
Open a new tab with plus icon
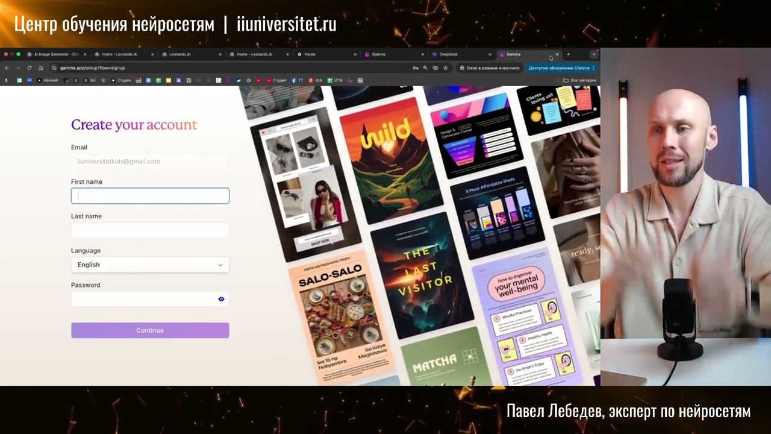point(568,54)
